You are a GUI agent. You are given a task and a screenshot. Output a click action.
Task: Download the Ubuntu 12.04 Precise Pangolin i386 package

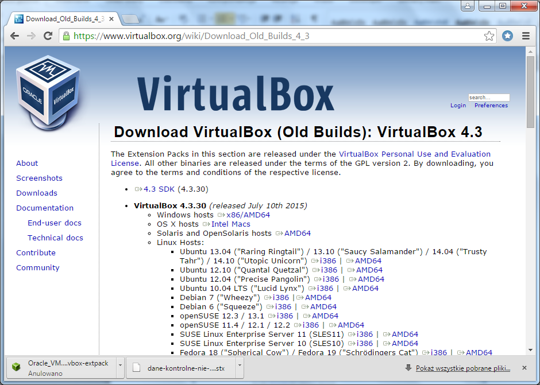331,279
